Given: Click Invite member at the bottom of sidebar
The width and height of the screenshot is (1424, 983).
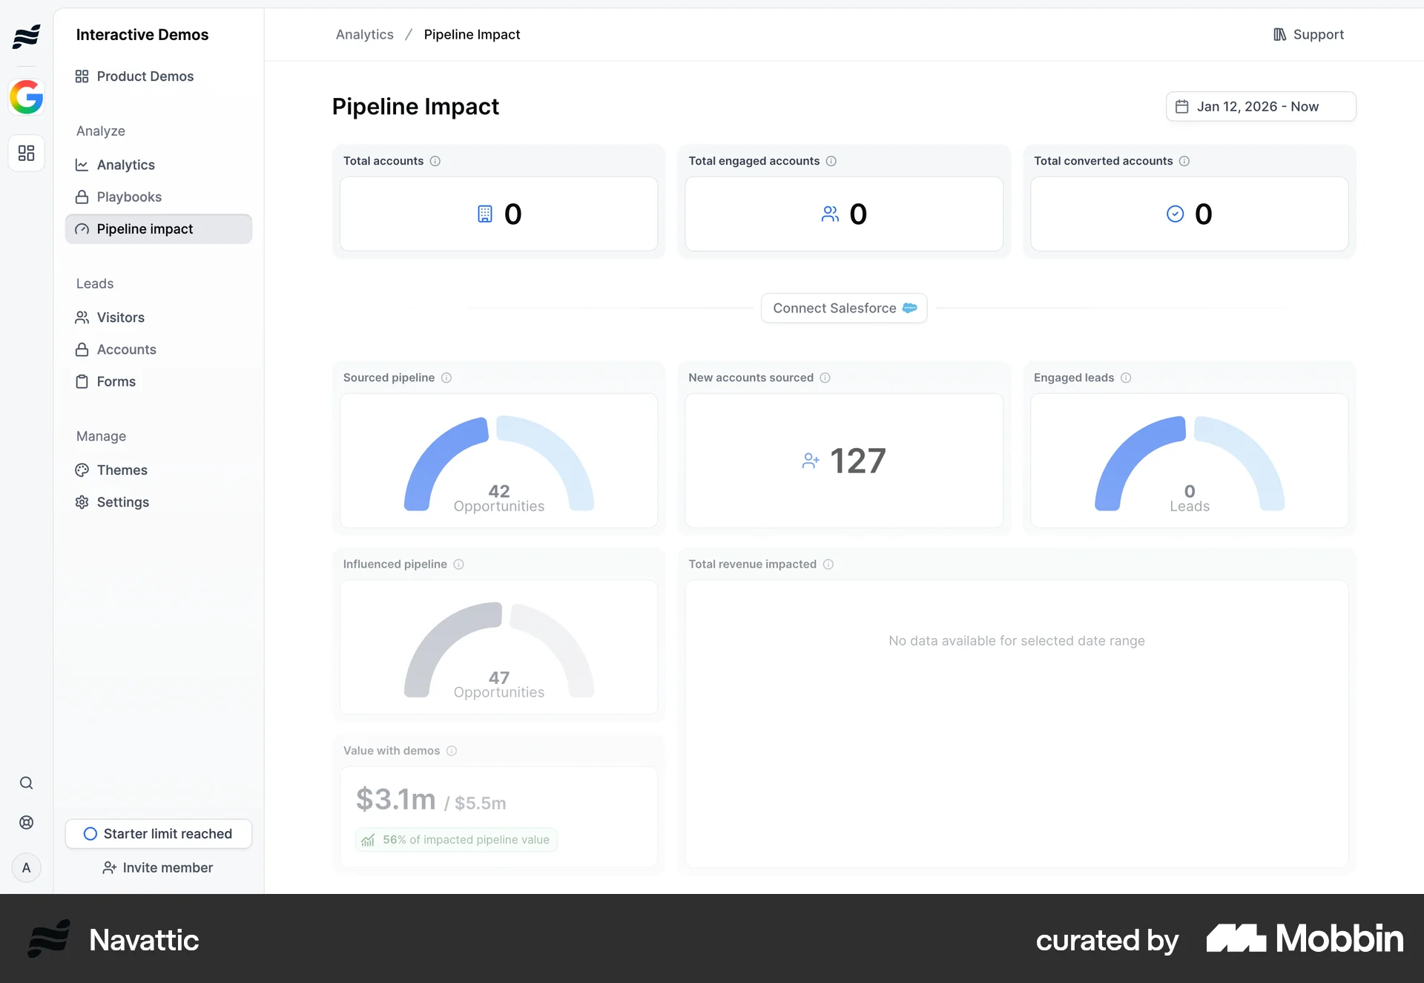Looking at the screenshot, I should tap(158, 867).
